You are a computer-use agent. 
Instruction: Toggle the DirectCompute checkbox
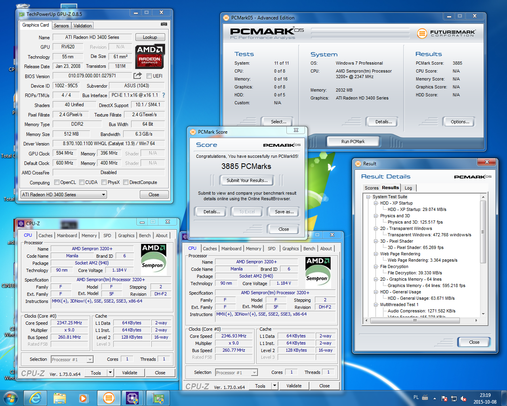[126, 182]
